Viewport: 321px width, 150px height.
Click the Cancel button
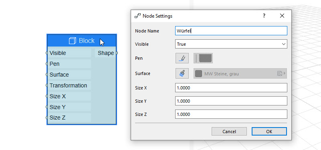point(229,132)
